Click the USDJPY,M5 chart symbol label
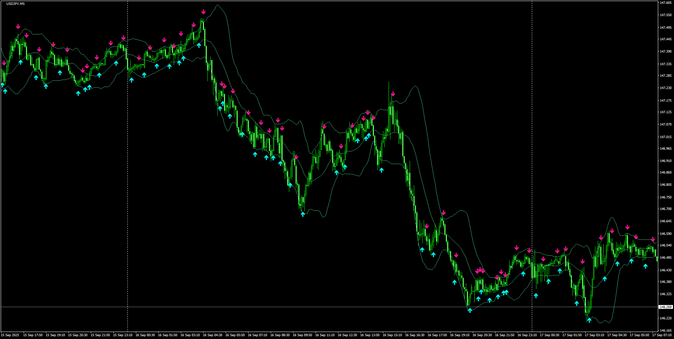The image size is (674, 339). (15, 4)
